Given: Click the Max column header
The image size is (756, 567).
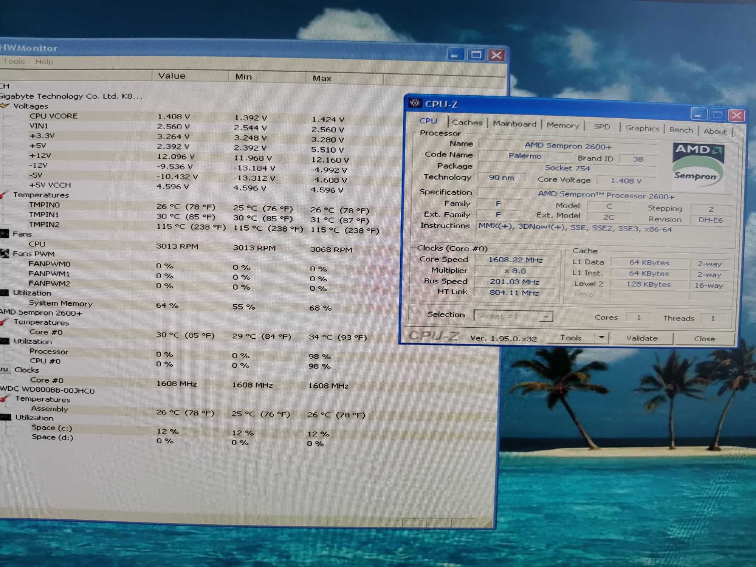Looking at the screenshot, I should (345, 78).
